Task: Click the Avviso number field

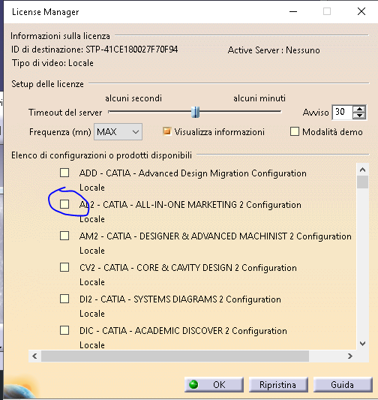Action: pyautogui.click(x=343, y=112)
